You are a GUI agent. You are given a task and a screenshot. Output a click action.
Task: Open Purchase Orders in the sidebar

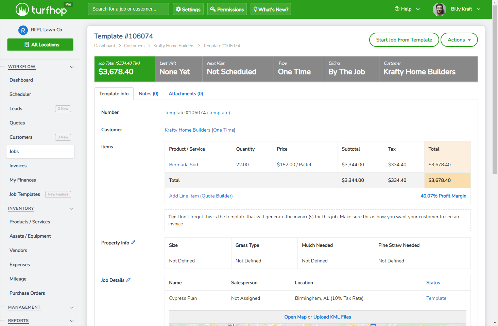click(27, 293)
